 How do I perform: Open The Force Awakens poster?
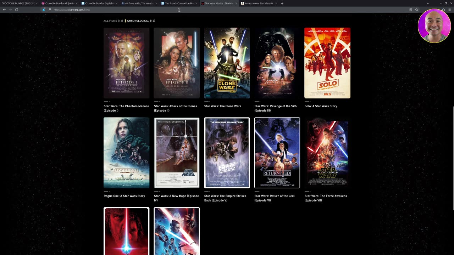327,153
